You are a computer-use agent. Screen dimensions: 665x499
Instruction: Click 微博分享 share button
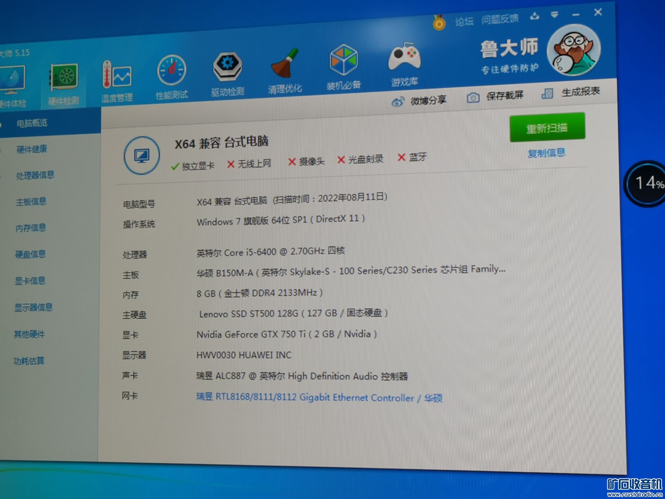(x=419, y=101)
